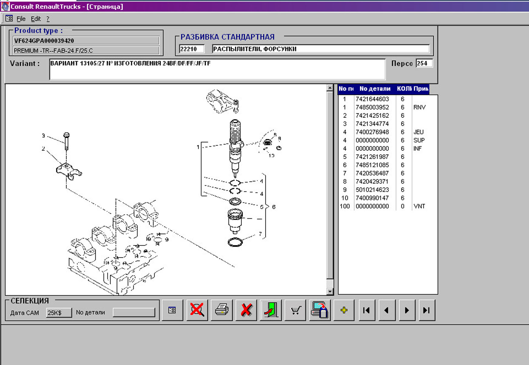Open the File menu
529x365 pixels.
21,19
